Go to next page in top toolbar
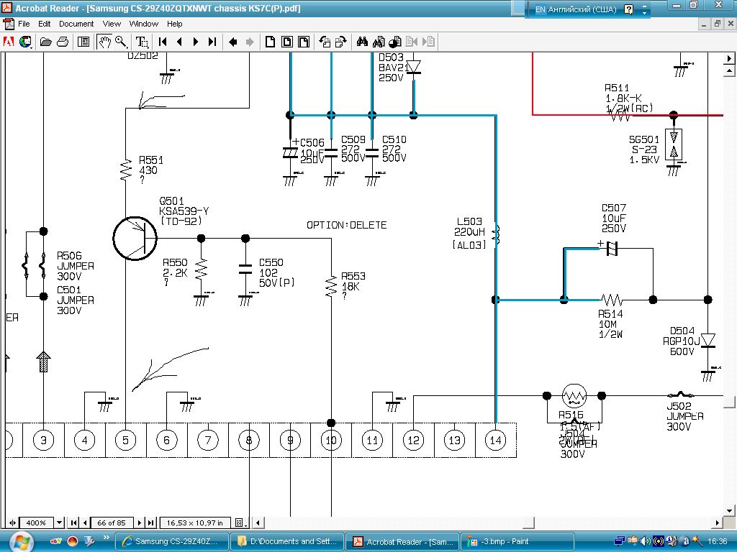 (x=196, y=42)
